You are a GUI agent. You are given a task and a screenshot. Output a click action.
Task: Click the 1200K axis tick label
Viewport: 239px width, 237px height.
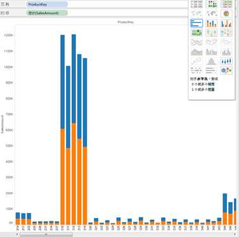(x=9, y=35)
